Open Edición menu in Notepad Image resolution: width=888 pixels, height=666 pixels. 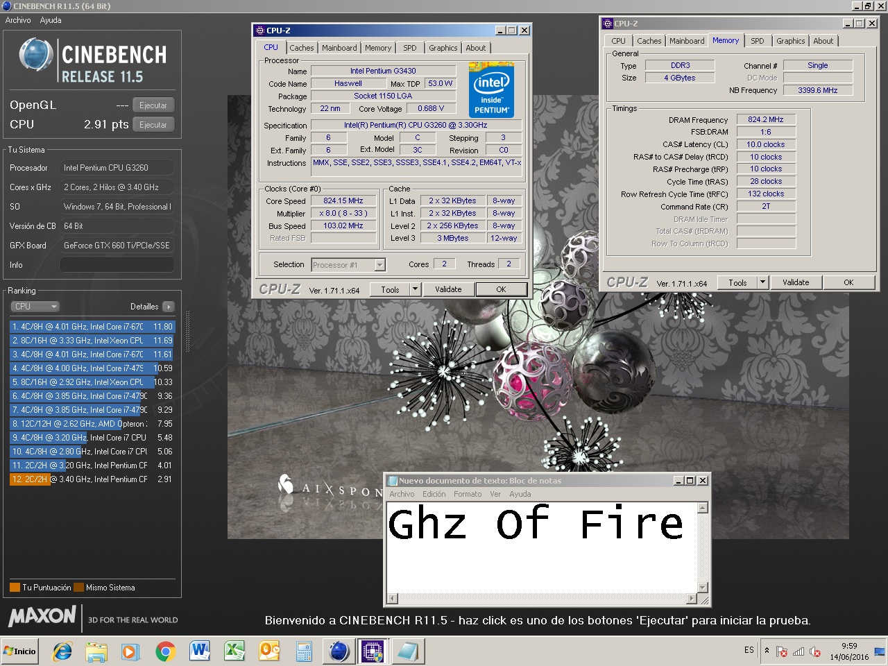[x=434, y=494]
